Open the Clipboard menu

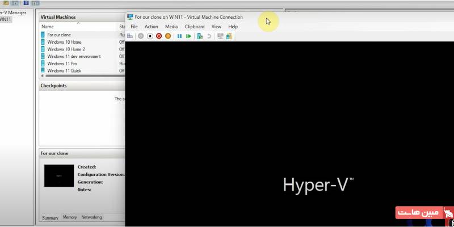195,27
